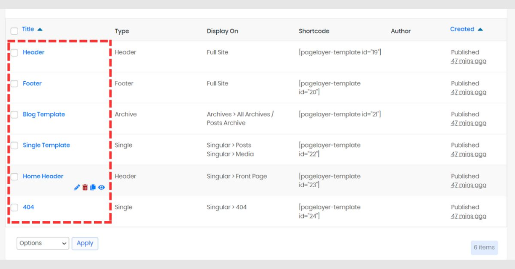Viewport: 515px width, 269px height.
Task: Click the eye preview icon for Home Header
Action: pyautogui.click(x=102, y=187)
